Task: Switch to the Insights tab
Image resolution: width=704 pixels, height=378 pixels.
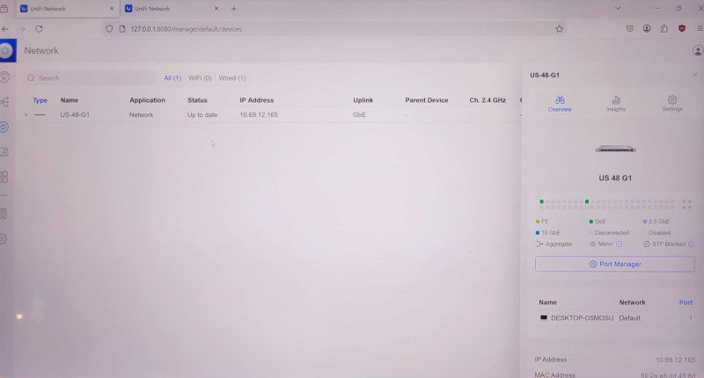Action: pyautogui.click(x=616, y=104)
